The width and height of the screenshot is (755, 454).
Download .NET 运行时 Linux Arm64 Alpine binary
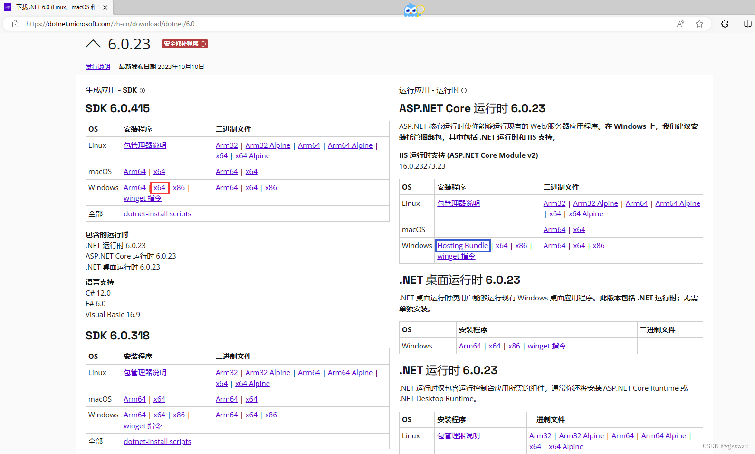pos(664,436)
